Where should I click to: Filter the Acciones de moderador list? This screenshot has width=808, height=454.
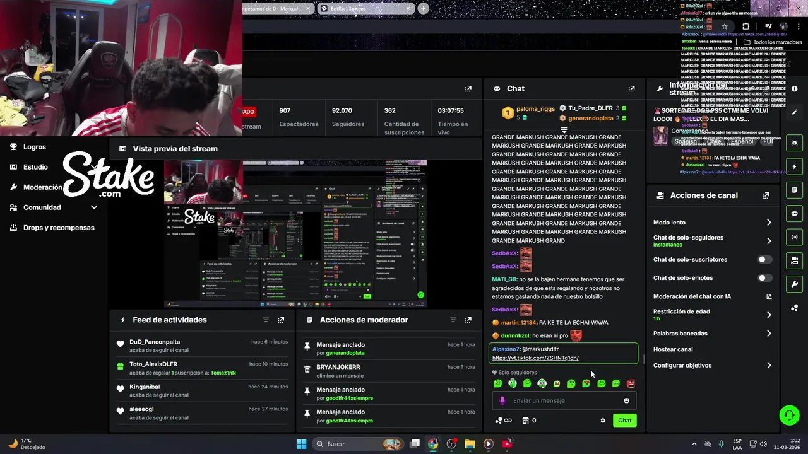point(453,320)
